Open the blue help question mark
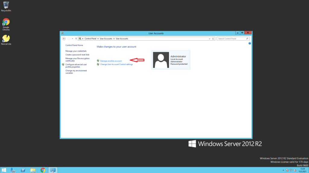The height and width of the screenshot is (173, 309). tap(250, 43)
